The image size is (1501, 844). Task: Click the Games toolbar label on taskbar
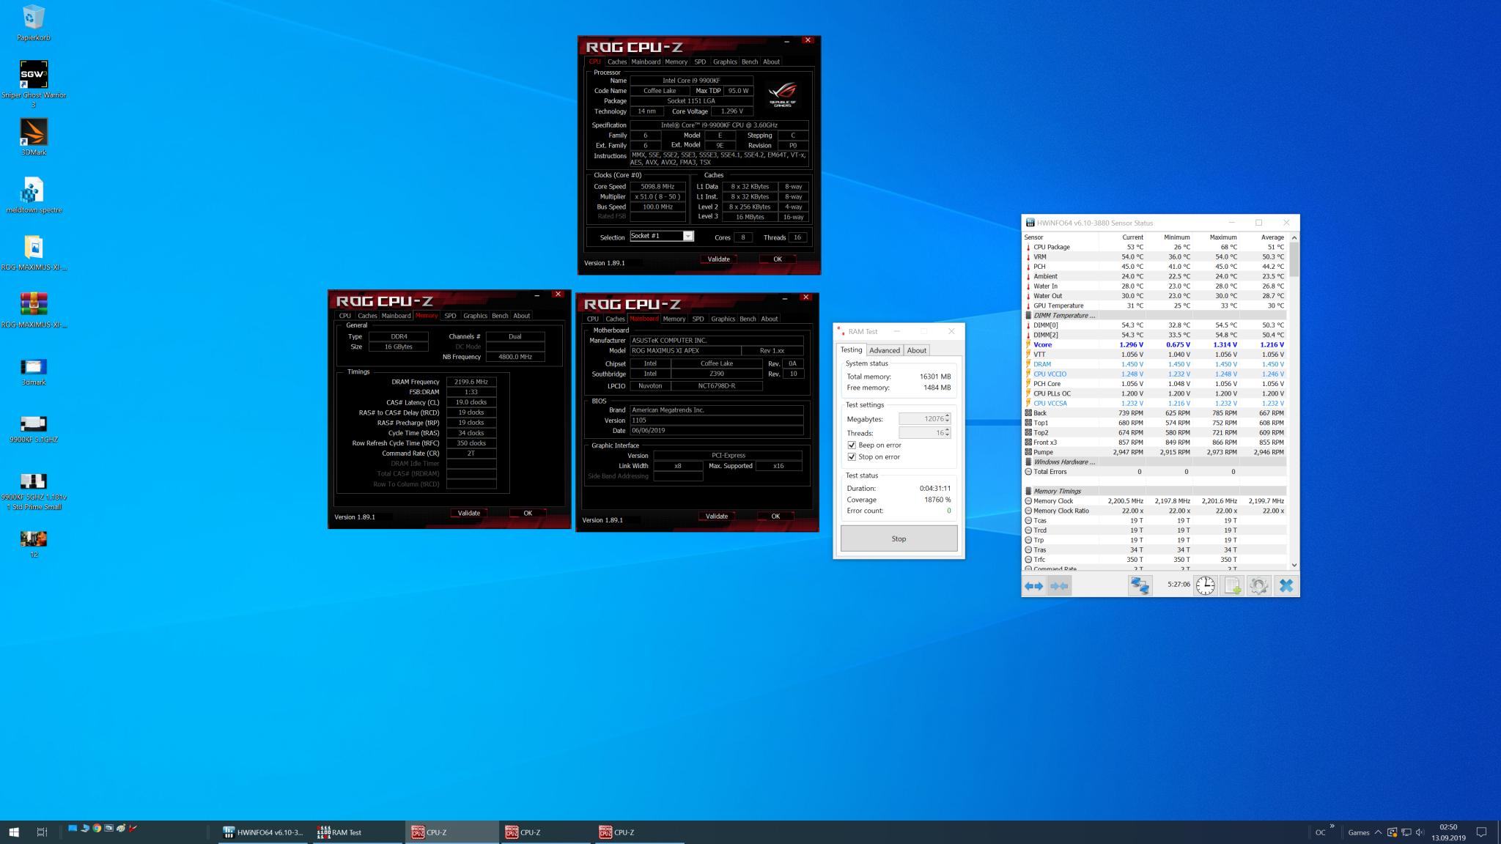click(x=1358, y=832)
